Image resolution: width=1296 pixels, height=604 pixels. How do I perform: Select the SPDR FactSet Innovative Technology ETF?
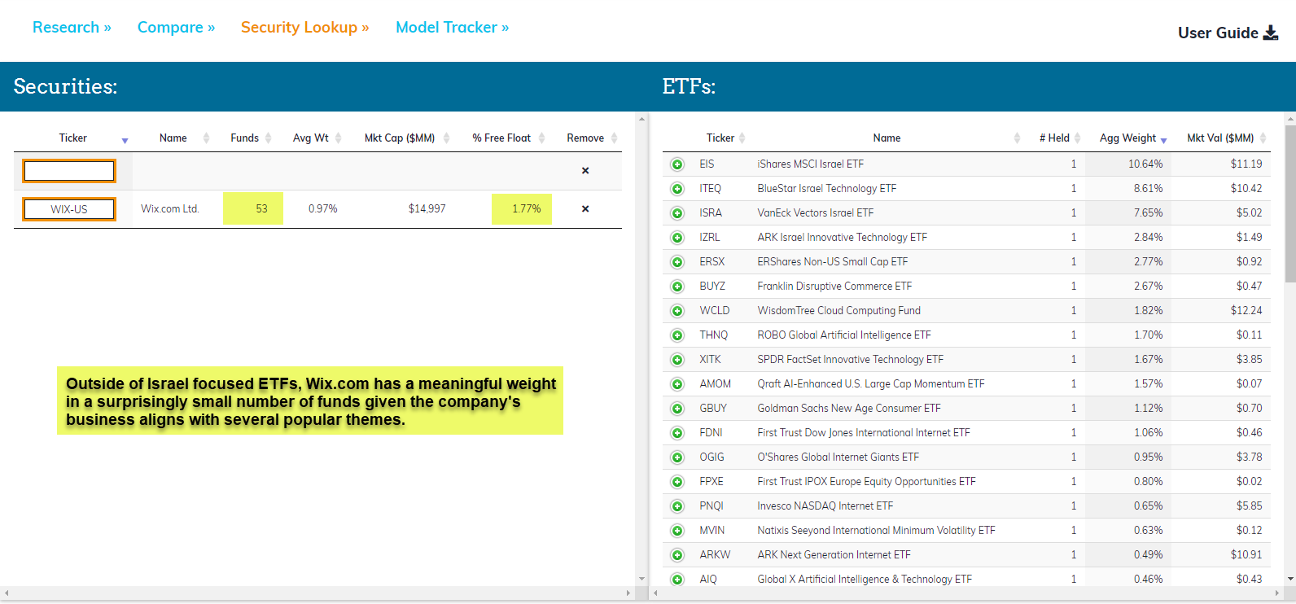851,360
